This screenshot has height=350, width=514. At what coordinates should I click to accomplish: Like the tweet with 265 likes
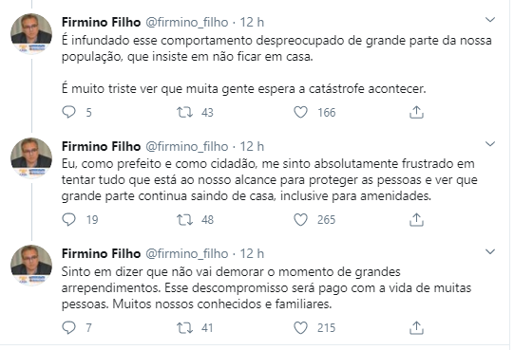coord(300,220)
